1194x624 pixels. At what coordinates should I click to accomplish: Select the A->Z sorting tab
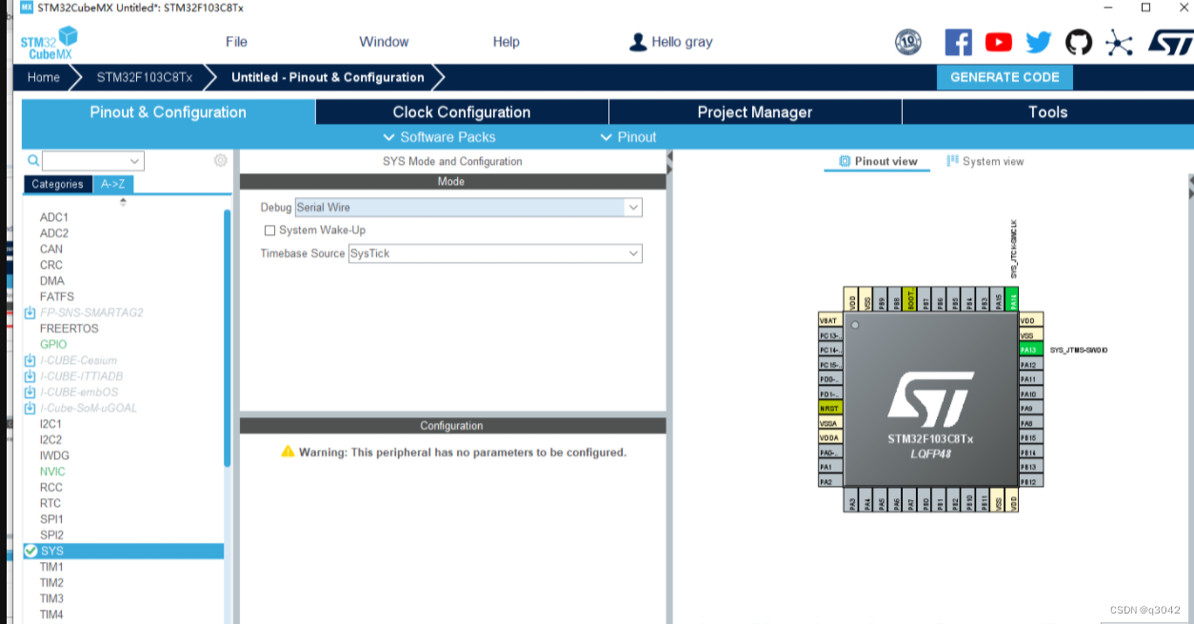coord(112,185)
